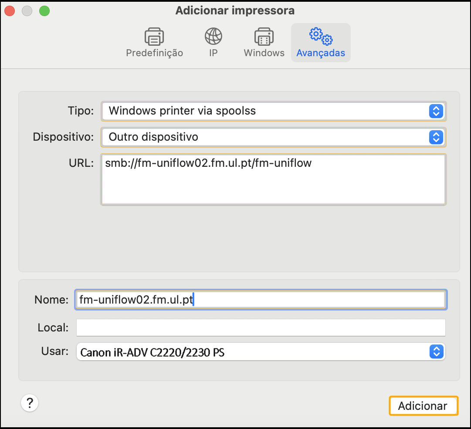This screenshot has width=471, height=429.
Task: Click the Adicionar button
Action: [x=424, y=405]
